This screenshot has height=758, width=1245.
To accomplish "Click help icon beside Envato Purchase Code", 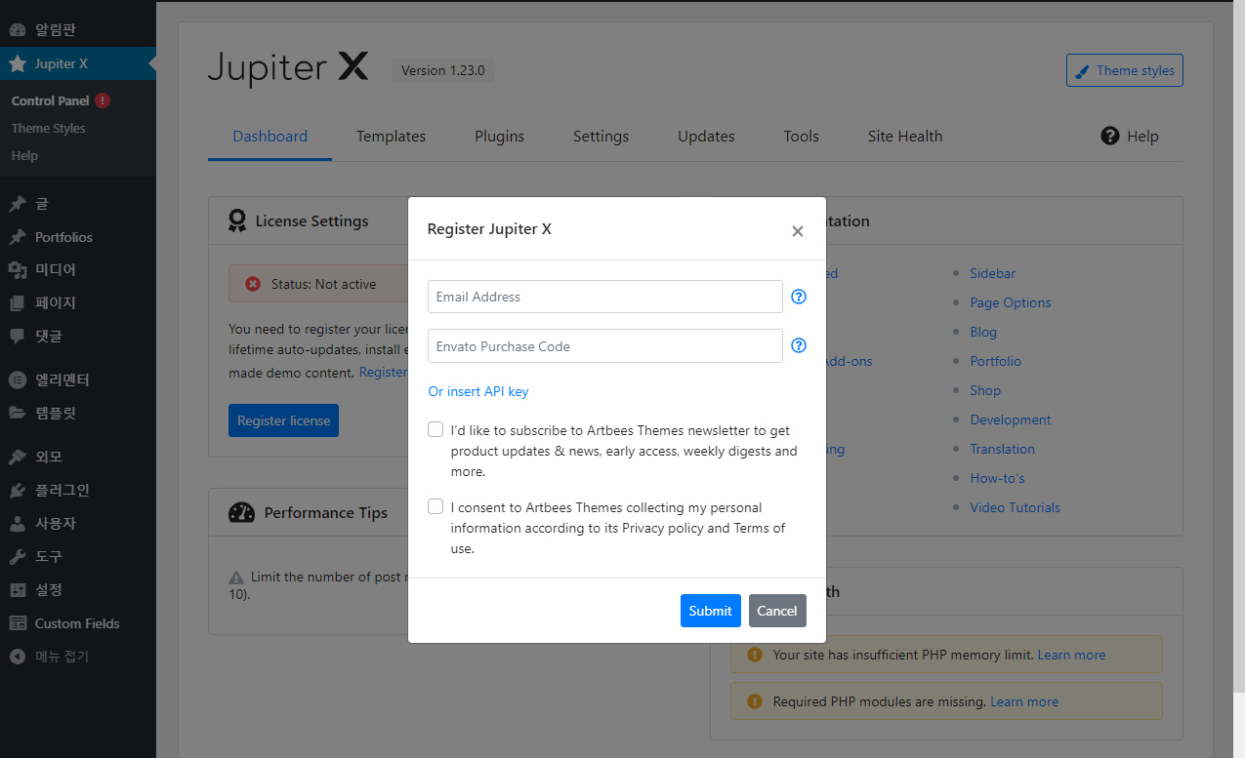I will (799, 345).
